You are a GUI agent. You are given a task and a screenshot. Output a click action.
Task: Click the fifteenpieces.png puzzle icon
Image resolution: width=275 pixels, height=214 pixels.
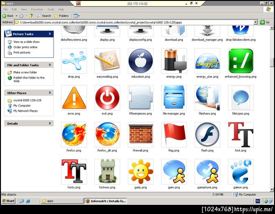pos(141,98)
